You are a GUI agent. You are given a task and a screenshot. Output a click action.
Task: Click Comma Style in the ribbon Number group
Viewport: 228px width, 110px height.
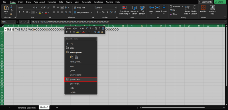[x=107, y=12]
